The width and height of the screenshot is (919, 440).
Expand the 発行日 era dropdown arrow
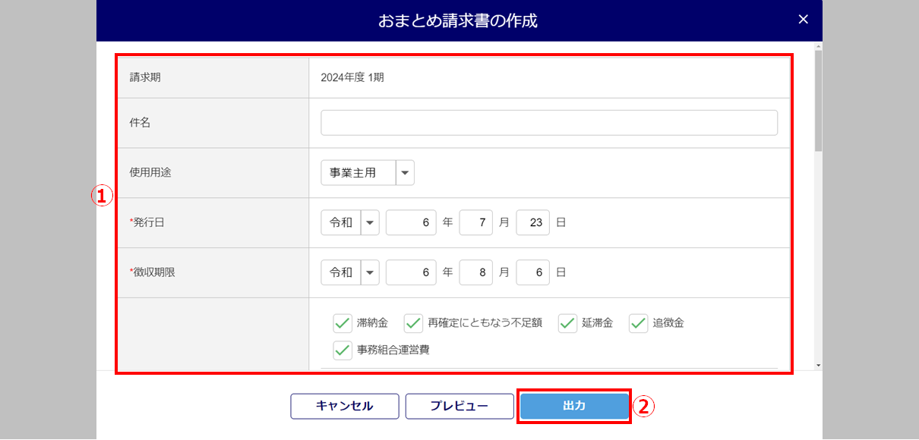tap(370, 223)
